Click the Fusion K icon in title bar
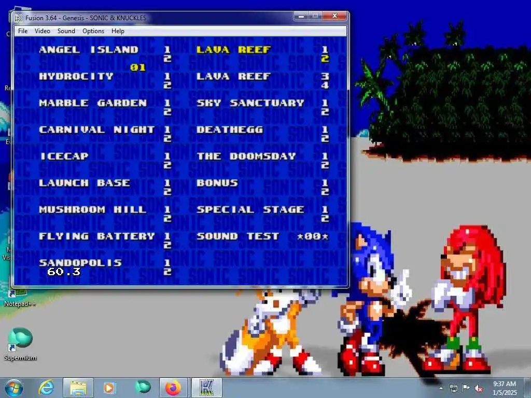 coord(18,18)
